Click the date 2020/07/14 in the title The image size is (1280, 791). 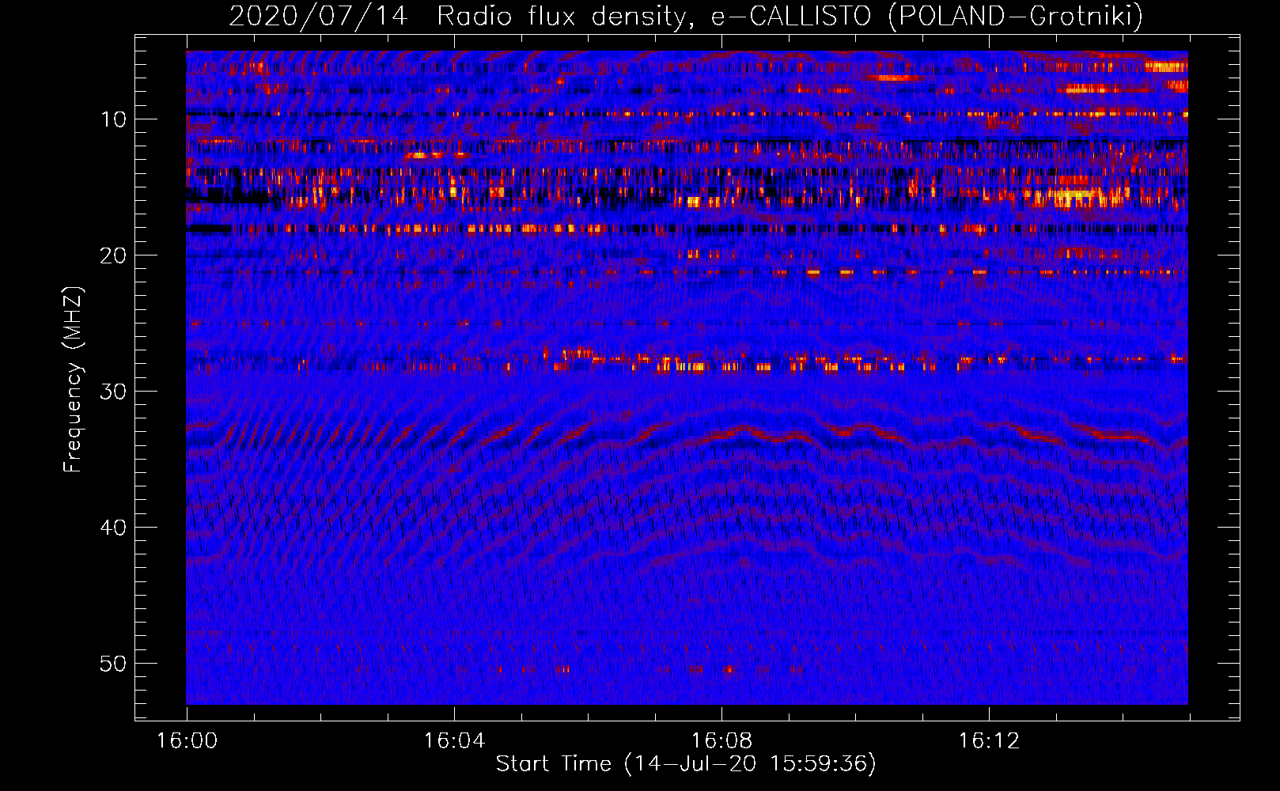coord(318,16)
